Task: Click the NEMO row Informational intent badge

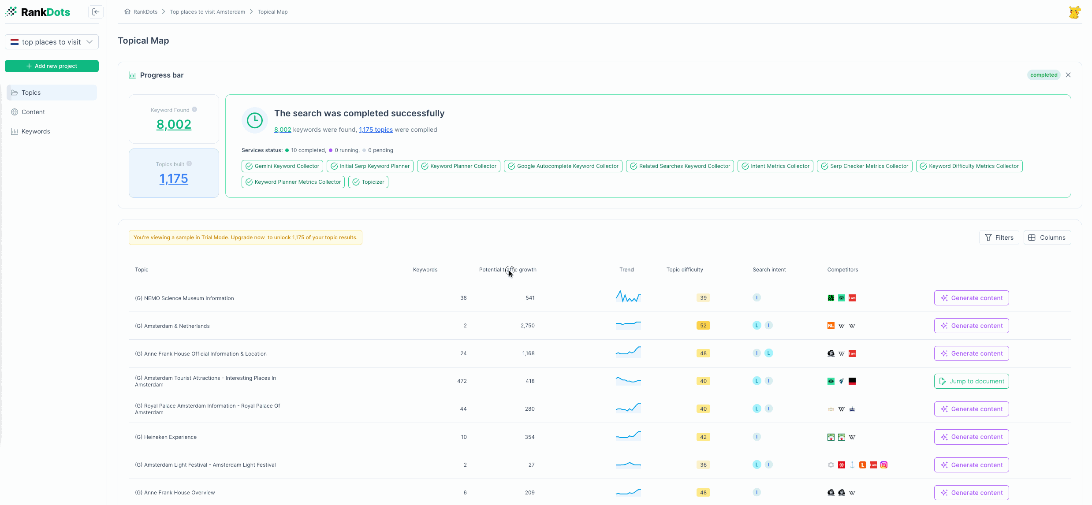Action: [757, 298]
